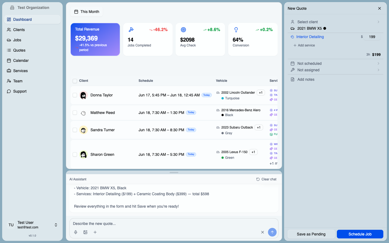Expand the +1 vehicles badge for Donna Taylor
389x243 pixels.
pyautogui.click(x=261, y=93)
